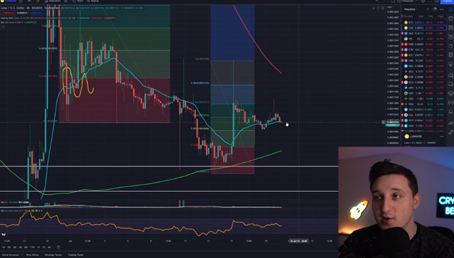Viewport: 454px width, 258px height.
Task: Start bar Replay from the top toolbar
Action: (93, 1)
